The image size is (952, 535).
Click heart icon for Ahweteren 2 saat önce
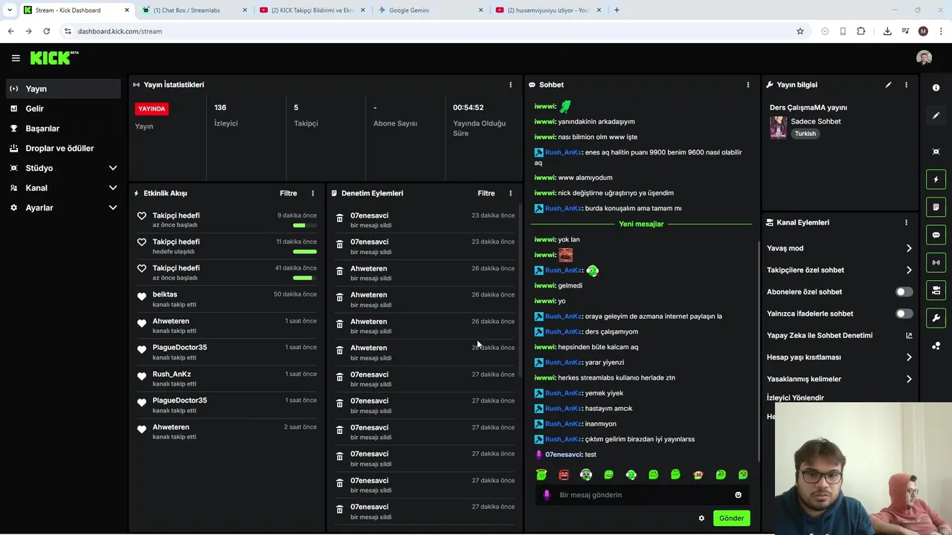click(x=142, y=428)
